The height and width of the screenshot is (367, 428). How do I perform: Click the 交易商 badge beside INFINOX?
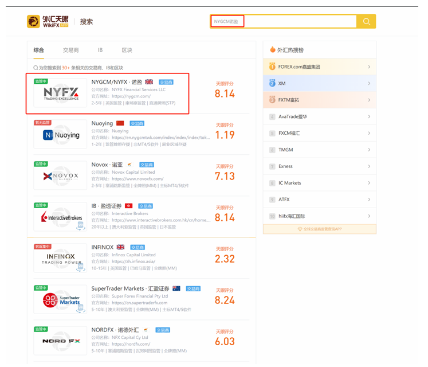click(x=138, y=247)
